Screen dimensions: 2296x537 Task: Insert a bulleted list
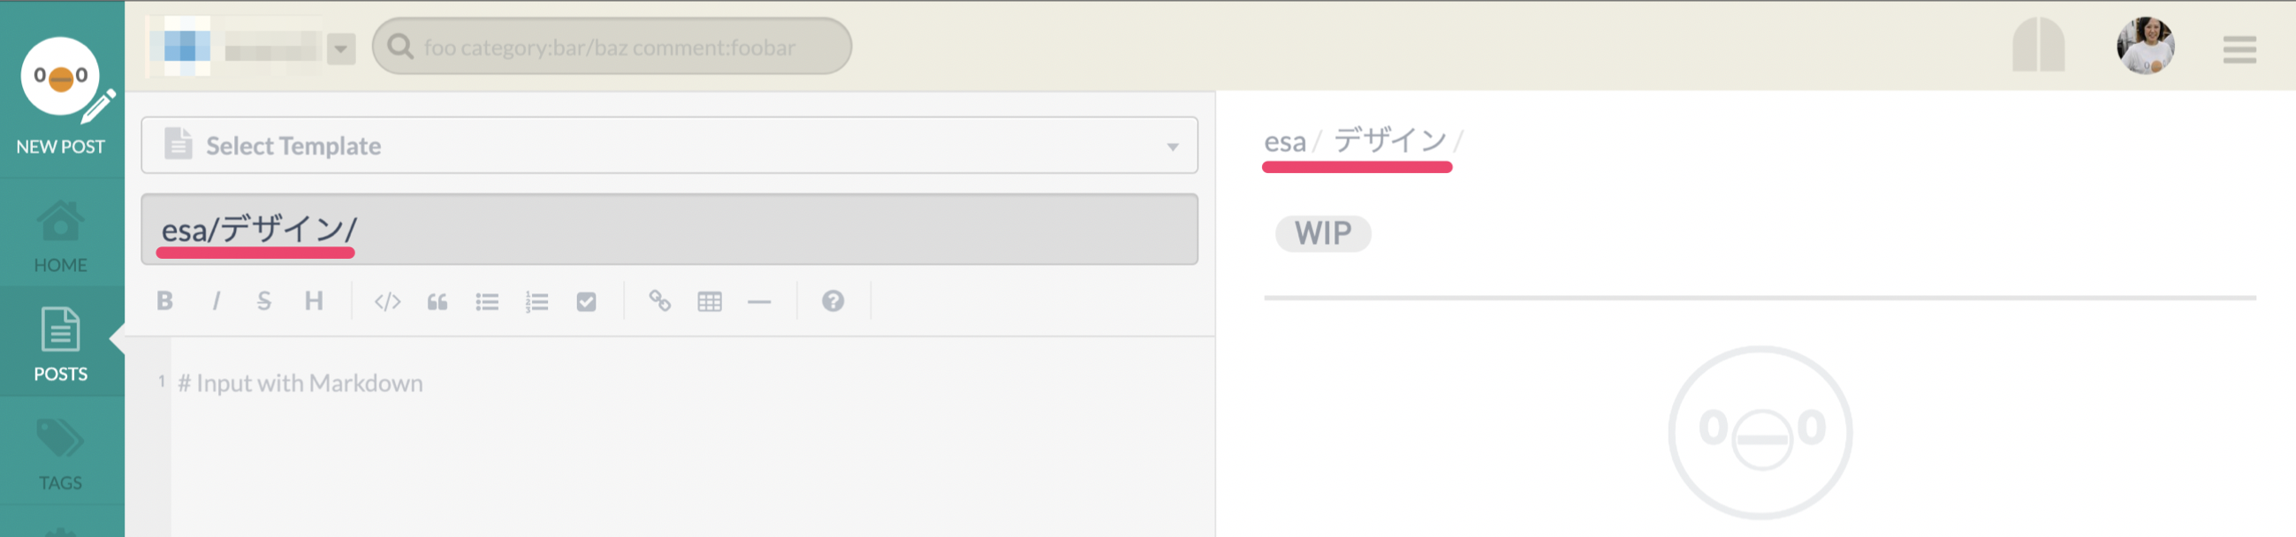[x=488, y=302]
